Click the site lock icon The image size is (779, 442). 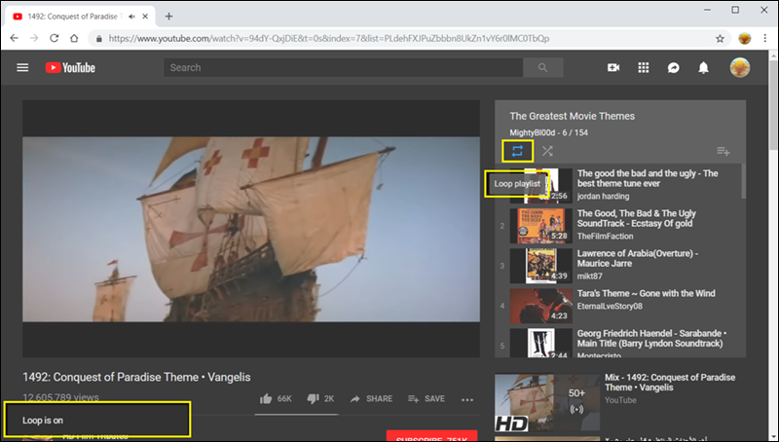click(99, 38)
